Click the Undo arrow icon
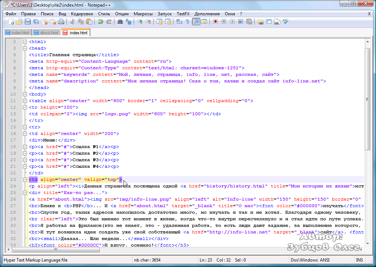The image size is (376, 267). point(100,22)
